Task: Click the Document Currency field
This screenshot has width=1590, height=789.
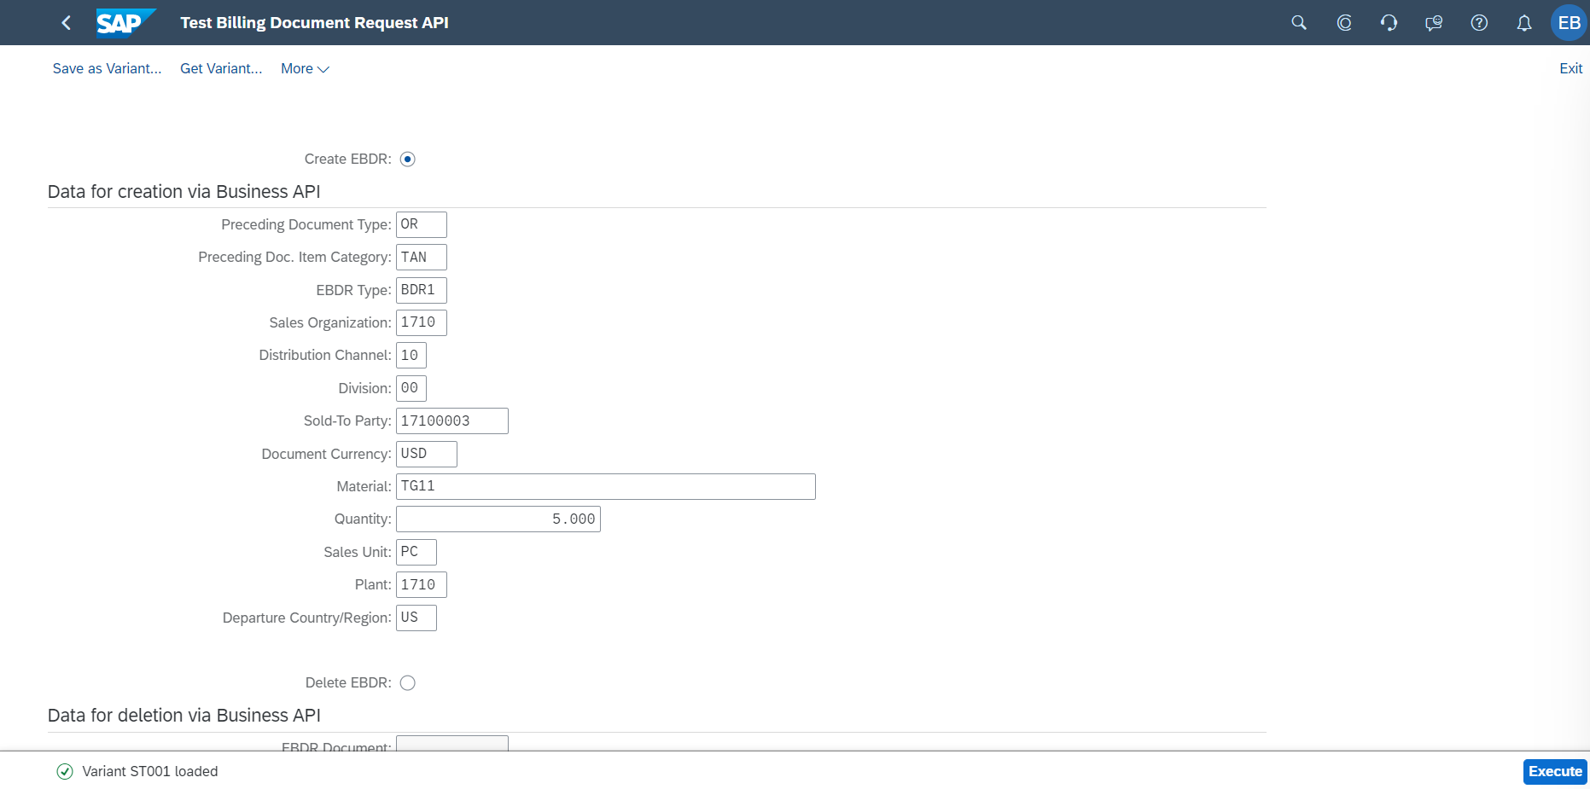Action: (426, 454)
